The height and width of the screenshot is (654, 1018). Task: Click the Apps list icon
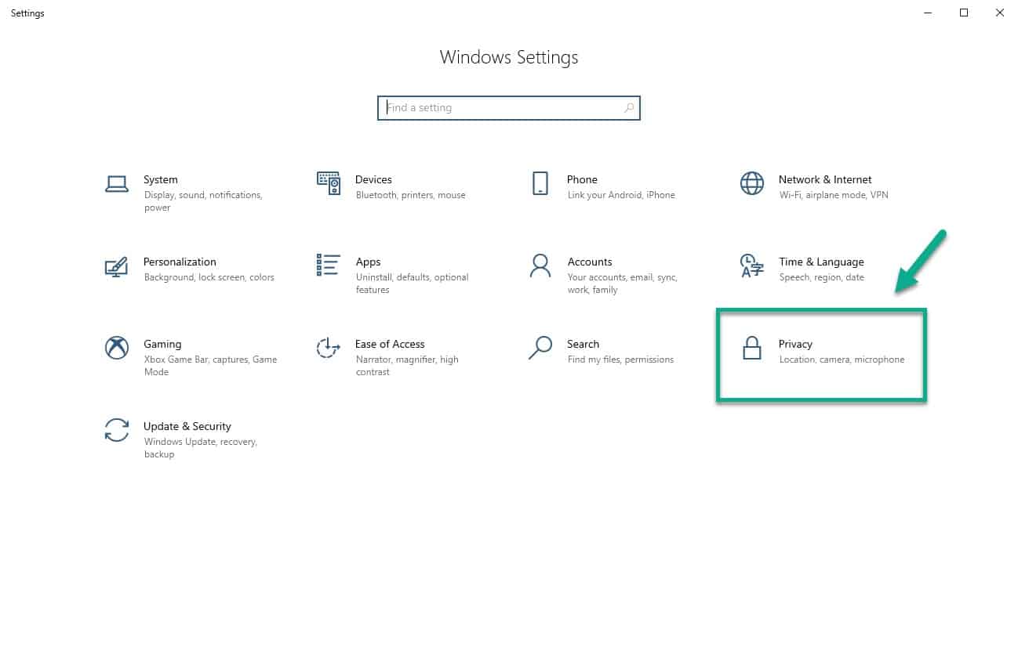coord(329,266)
